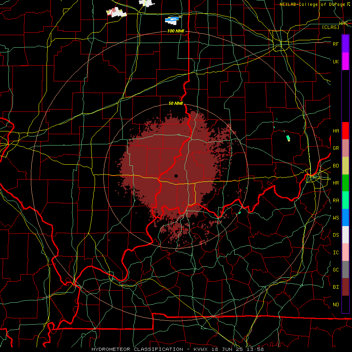Pick the HR dark green legend swatch

345,183
